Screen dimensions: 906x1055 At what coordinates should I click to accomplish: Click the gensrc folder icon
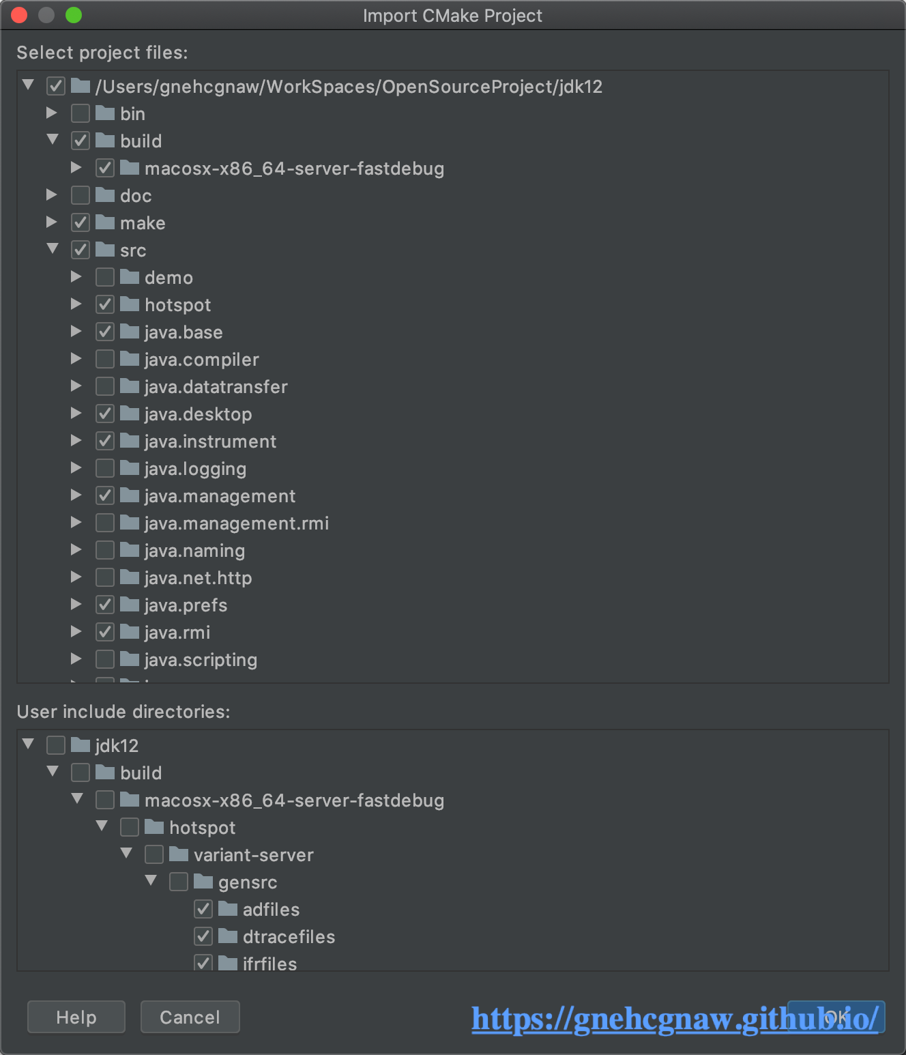click(x=203, y=882)
